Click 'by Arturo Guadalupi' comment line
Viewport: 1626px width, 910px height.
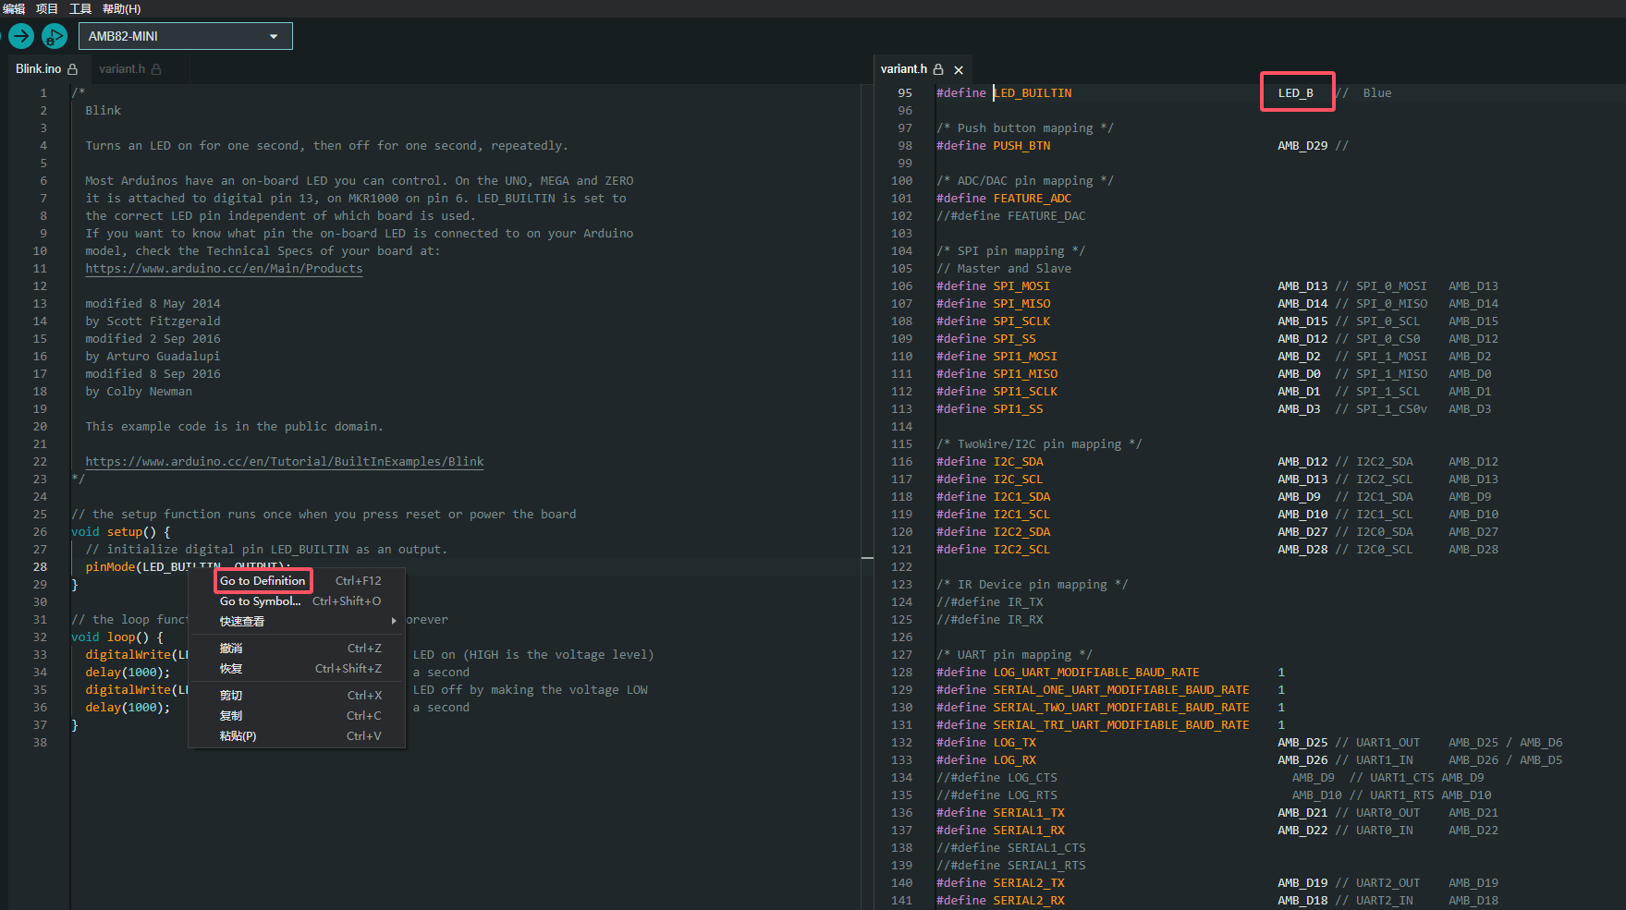click(x=153, y=357)
